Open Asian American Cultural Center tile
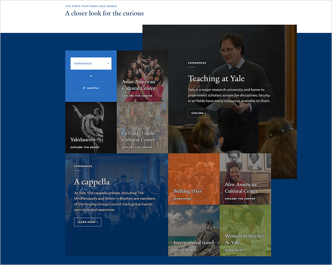332x265 pixels. point(142,76)
